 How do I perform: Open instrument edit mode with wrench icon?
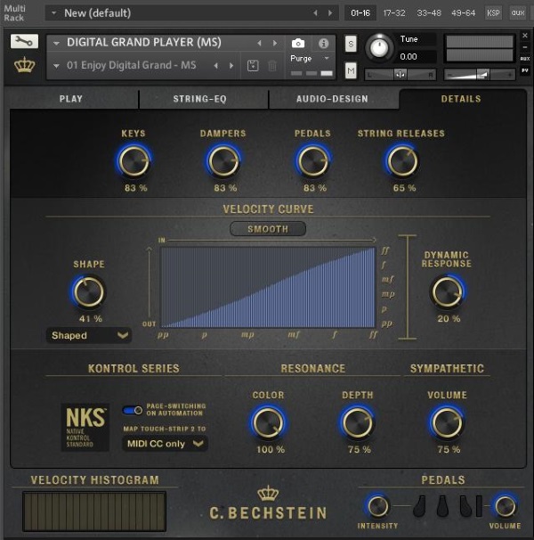pos(24,41)
